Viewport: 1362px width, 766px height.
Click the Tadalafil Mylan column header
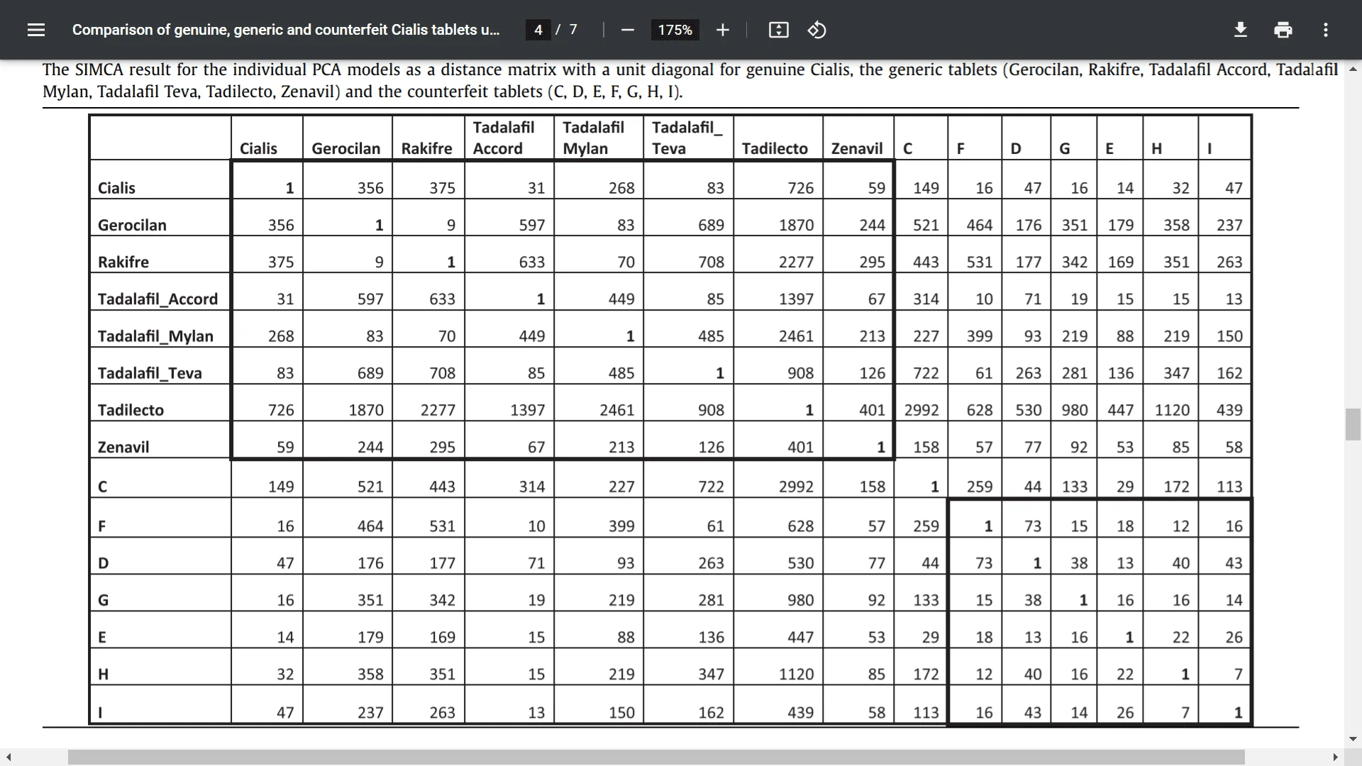[593, 138]
